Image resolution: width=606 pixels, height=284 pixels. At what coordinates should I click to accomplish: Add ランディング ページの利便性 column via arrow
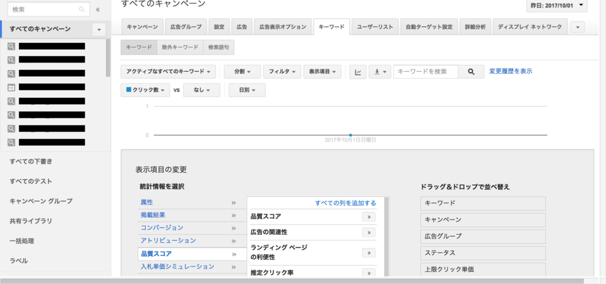point(367,252)
